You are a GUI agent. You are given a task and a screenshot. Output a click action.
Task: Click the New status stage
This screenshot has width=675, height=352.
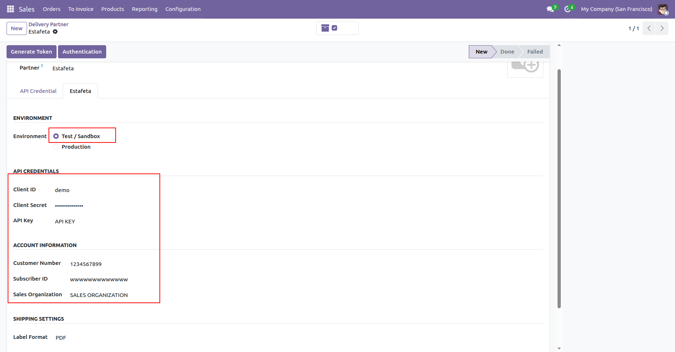point(481,52)
